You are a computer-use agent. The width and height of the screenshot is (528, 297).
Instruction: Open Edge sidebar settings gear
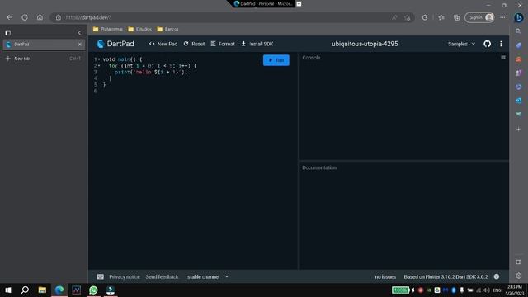[x=519, y=276]
